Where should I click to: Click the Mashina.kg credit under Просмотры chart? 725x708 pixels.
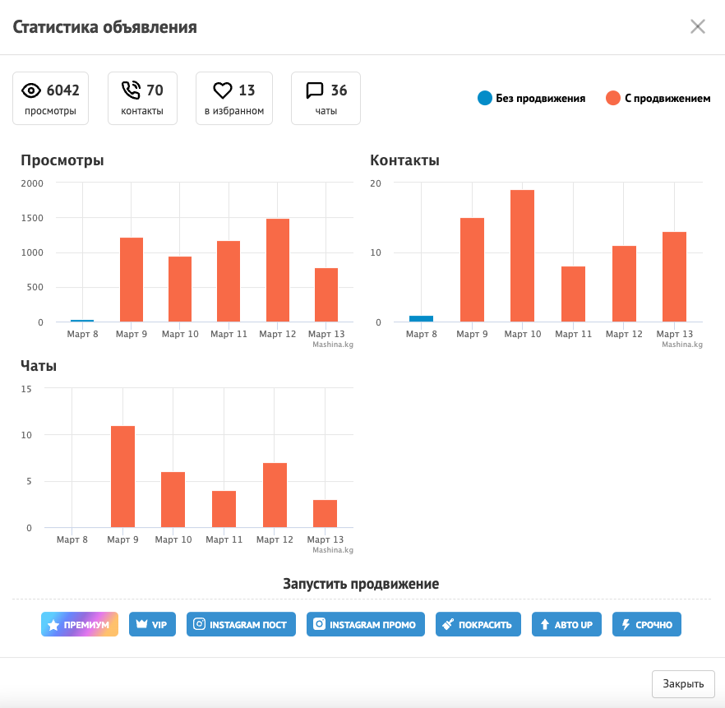pyautogui.click(x=333, y=345)
